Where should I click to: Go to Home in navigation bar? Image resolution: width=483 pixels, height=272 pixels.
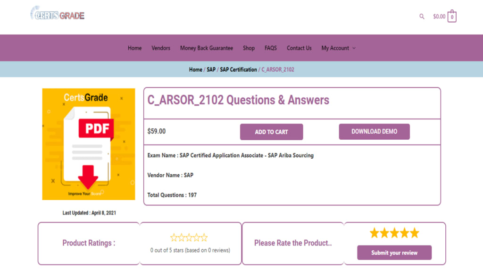click(x=134, y=48)
